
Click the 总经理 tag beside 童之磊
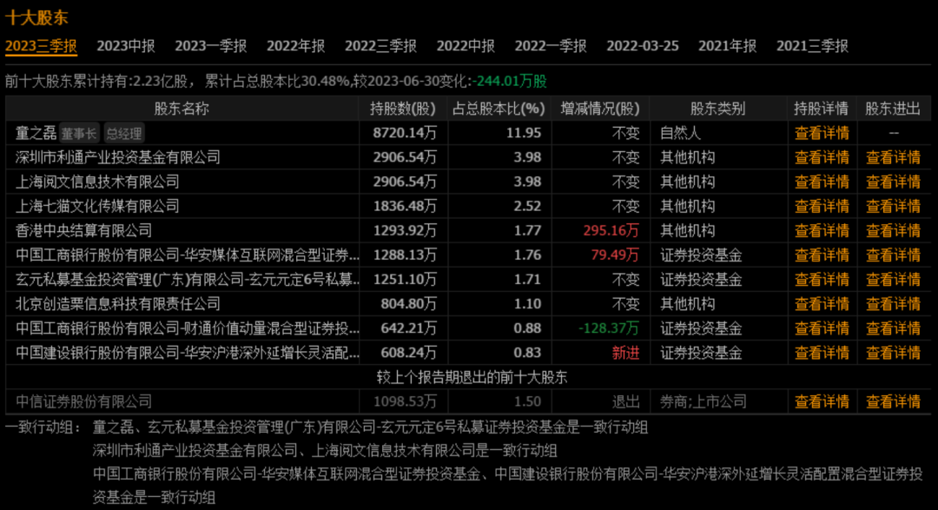(124, 134)
